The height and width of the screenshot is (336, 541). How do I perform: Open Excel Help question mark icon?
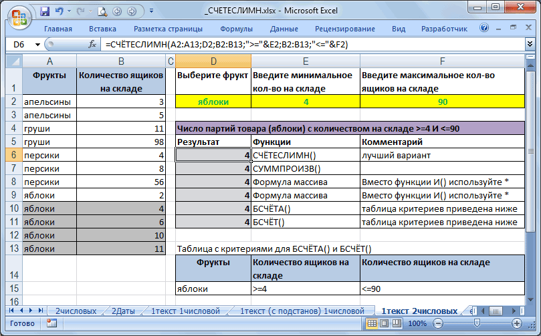[484, 28]
